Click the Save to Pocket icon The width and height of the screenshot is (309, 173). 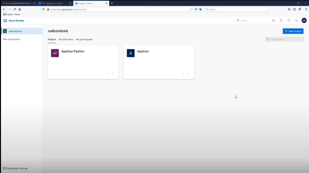pos(196,9)
